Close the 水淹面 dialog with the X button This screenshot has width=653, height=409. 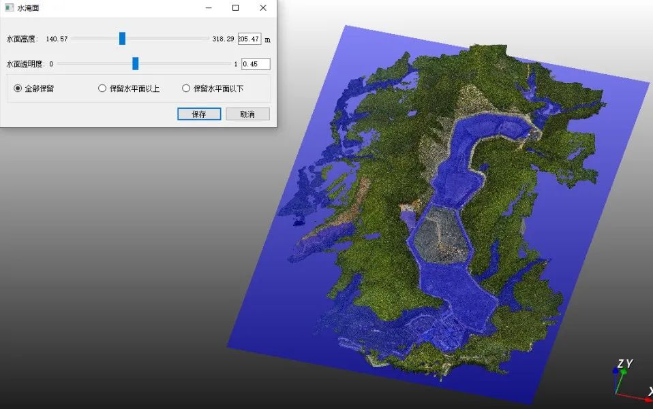[x=263, y=8]
